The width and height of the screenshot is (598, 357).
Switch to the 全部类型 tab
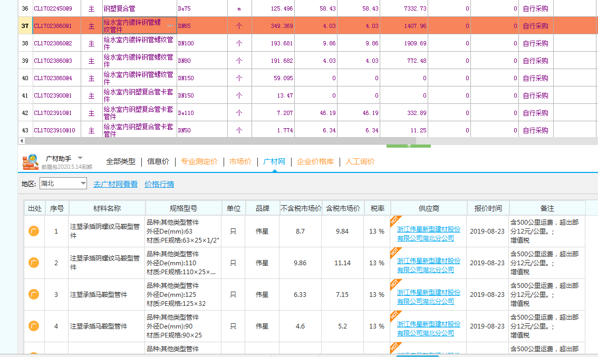coord(121,161)
